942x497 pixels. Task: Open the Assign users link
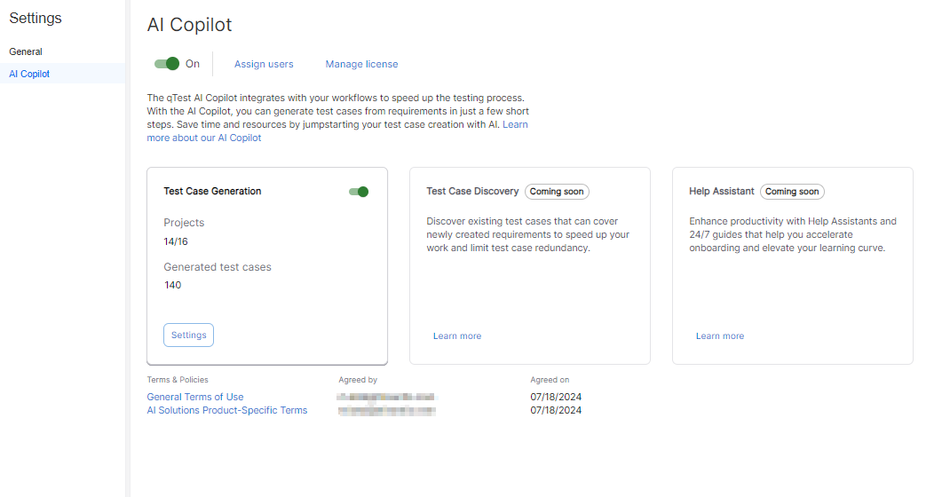264,64
